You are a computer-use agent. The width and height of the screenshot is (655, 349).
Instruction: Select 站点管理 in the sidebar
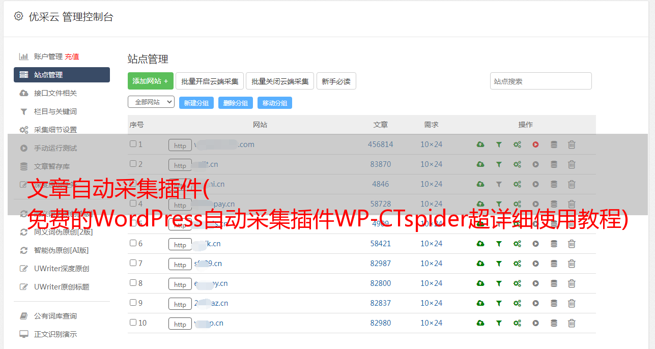[x=62, y=75]
